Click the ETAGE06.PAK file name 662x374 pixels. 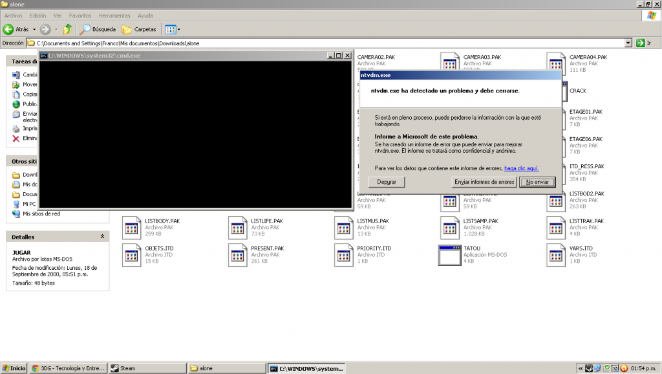(x=586, y=139)
